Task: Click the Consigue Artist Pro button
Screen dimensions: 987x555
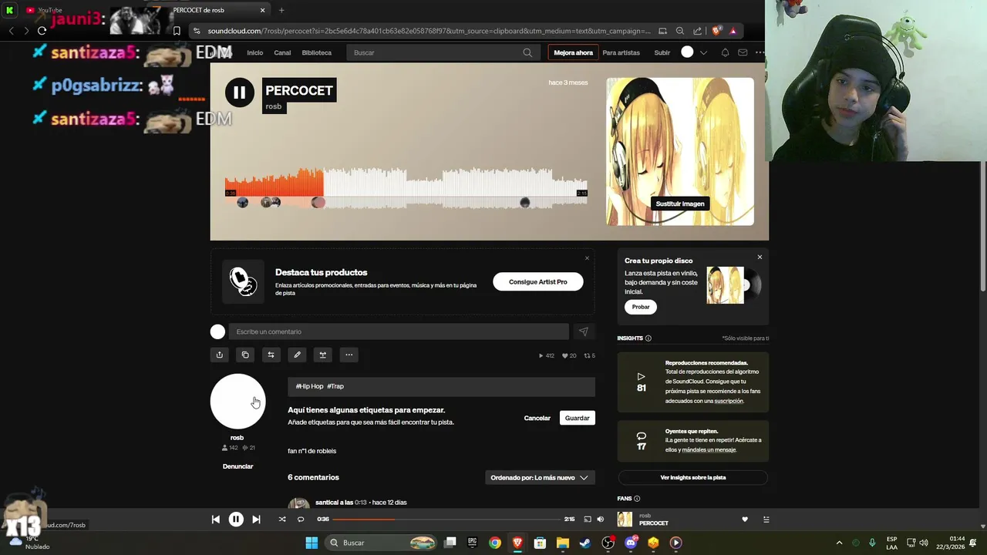Action: click(x=537, y=282)
